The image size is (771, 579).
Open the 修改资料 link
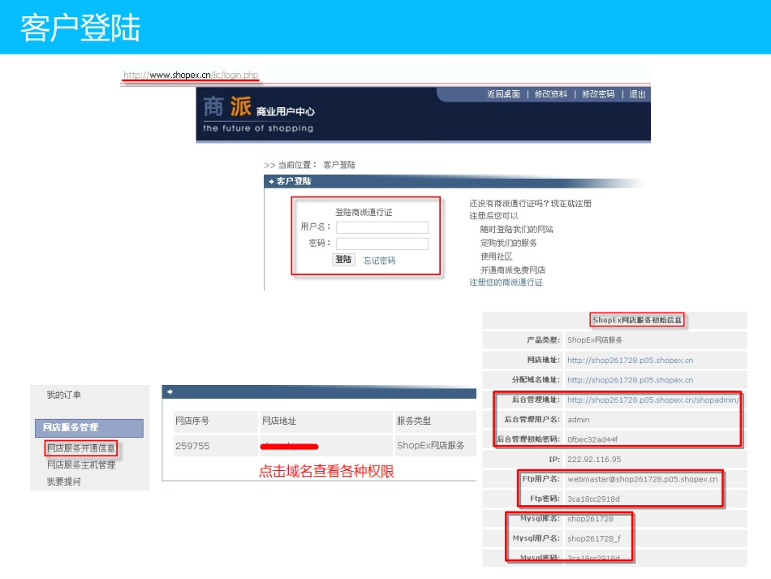tap(551, 94)
